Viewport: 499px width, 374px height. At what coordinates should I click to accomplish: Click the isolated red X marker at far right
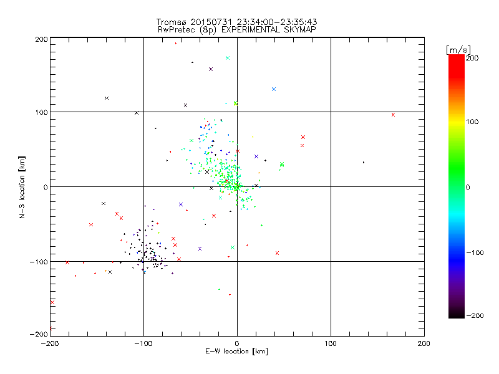(393, 115)
